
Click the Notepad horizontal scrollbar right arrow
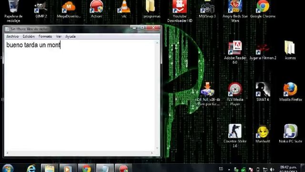tap(152, 153)
